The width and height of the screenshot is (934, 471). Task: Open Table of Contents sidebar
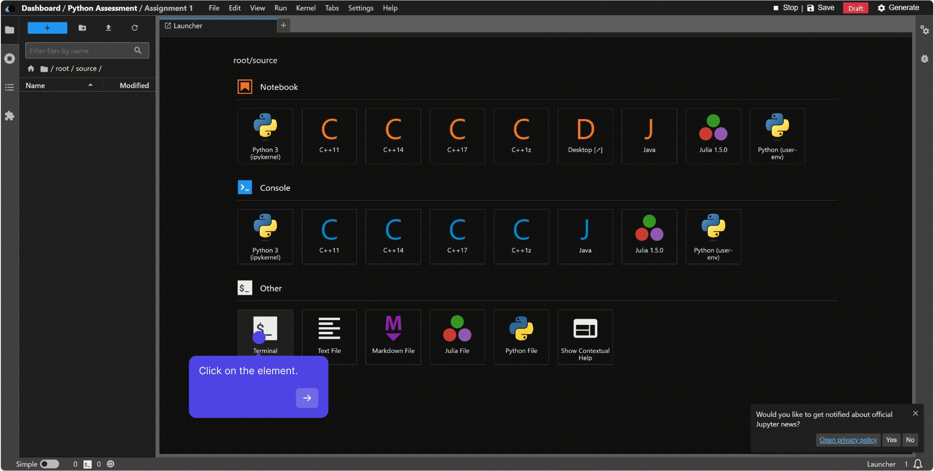(x=10, y=87)
